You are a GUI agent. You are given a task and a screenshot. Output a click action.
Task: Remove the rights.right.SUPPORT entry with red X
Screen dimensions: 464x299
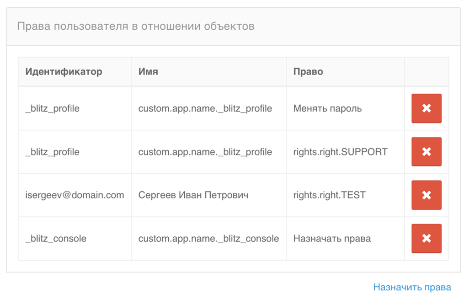point(426,152)
